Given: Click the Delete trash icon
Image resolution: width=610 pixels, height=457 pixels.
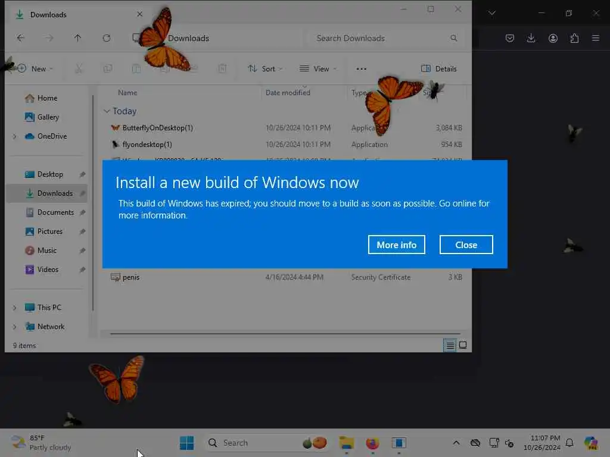Looking at the screenshot, I should tap(222, 69).
